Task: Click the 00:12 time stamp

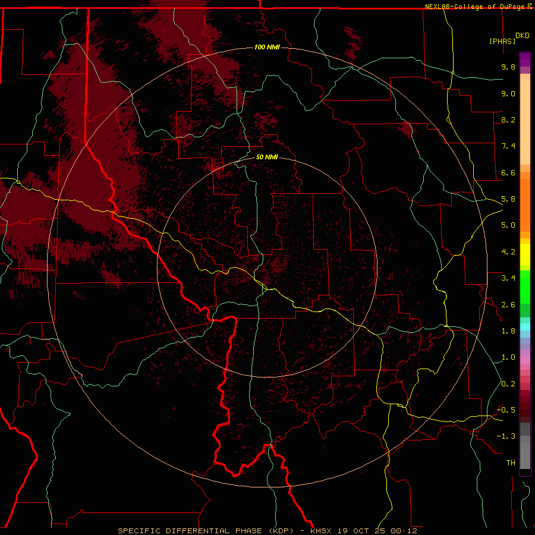Action: pyautogui.click(x=404, y=531)
